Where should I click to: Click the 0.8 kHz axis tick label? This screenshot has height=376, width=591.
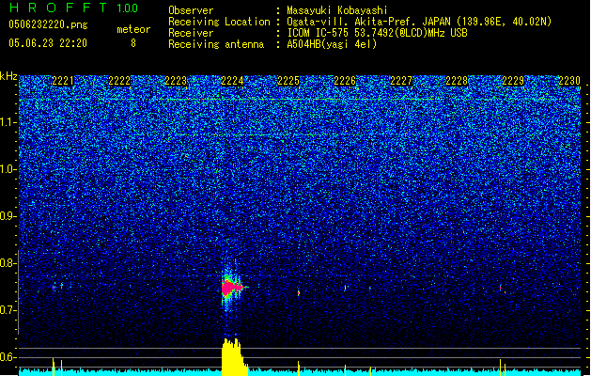point(8,263)
